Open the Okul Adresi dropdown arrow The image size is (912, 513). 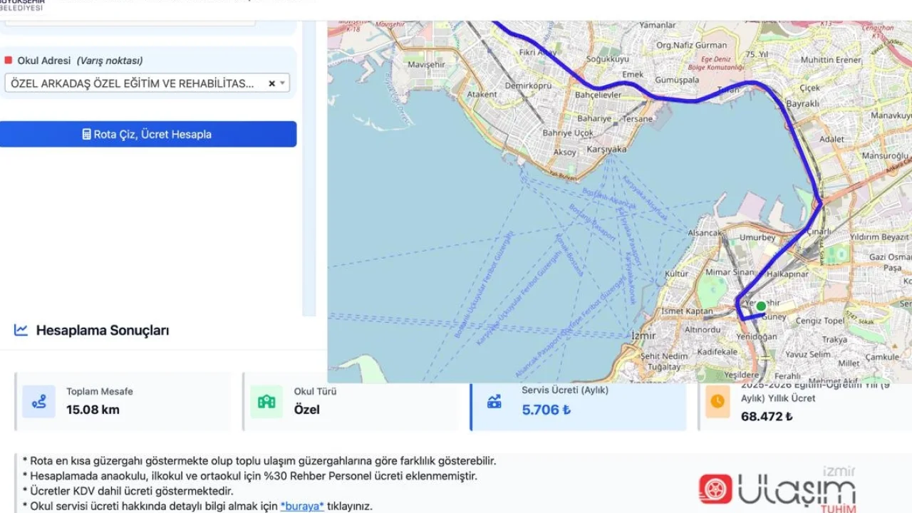[283, 83]
